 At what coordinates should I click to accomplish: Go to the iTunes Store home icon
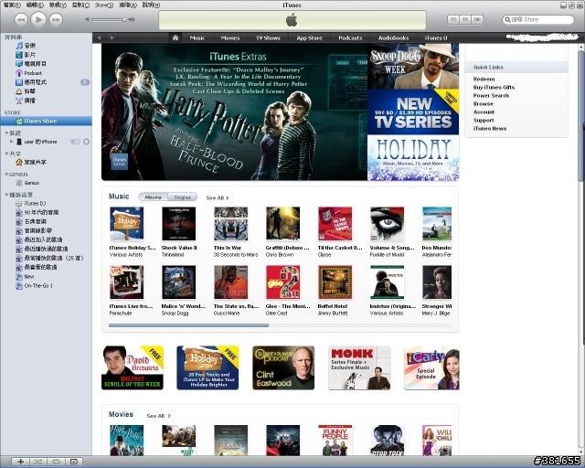pyautogui.click(x=175, y=37)
